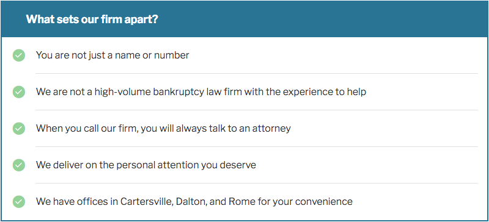Viewport: 489px width, 222px height.
Task: Select the "We are not a high-volume bankruptcy law firm" text
Action: 139,92
